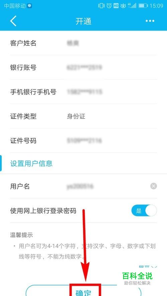Tap the eye comfort status icon
The height and width of the screenshot is (296, 167).
(123, 6)
